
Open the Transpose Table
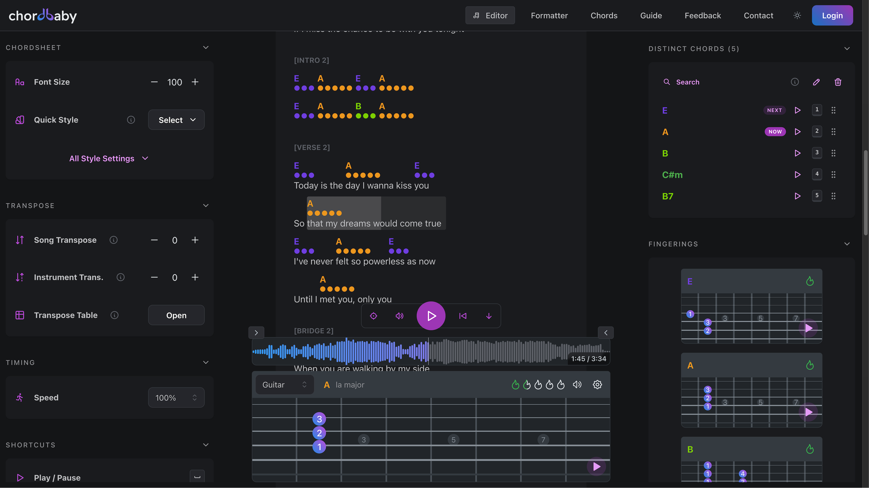click(x=176, y=315)
